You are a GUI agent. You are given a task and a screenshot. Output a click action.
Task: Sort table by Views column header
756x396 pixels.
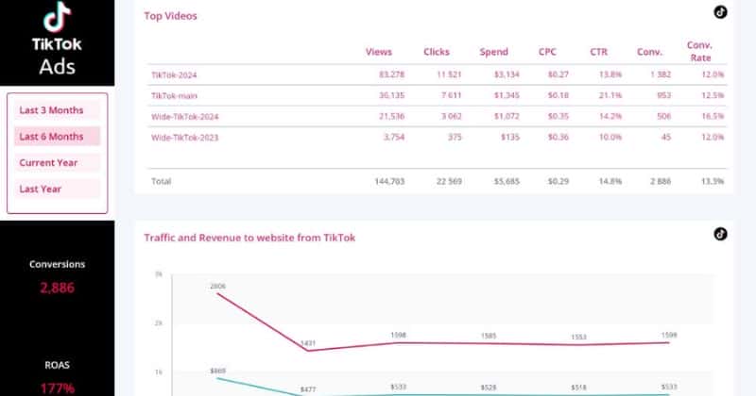[378, 52]
